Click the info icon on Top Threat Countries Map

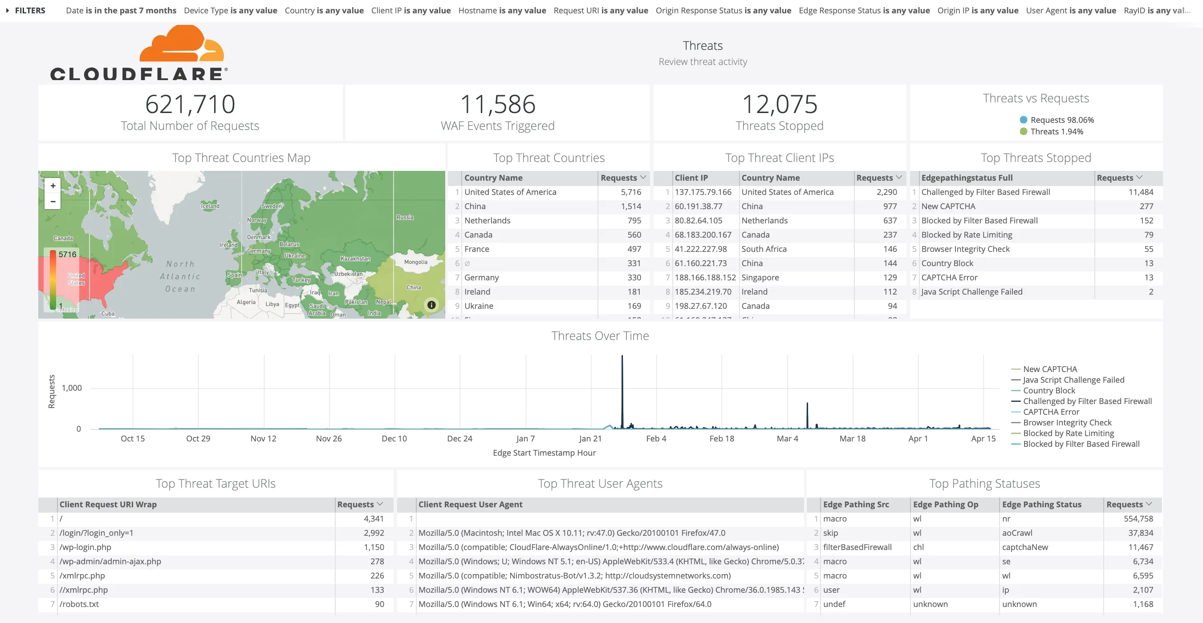click(x=431, y=305)
